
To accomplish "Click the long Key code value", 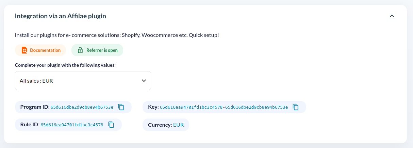I will pyautogui.click(x=224, y=107).
